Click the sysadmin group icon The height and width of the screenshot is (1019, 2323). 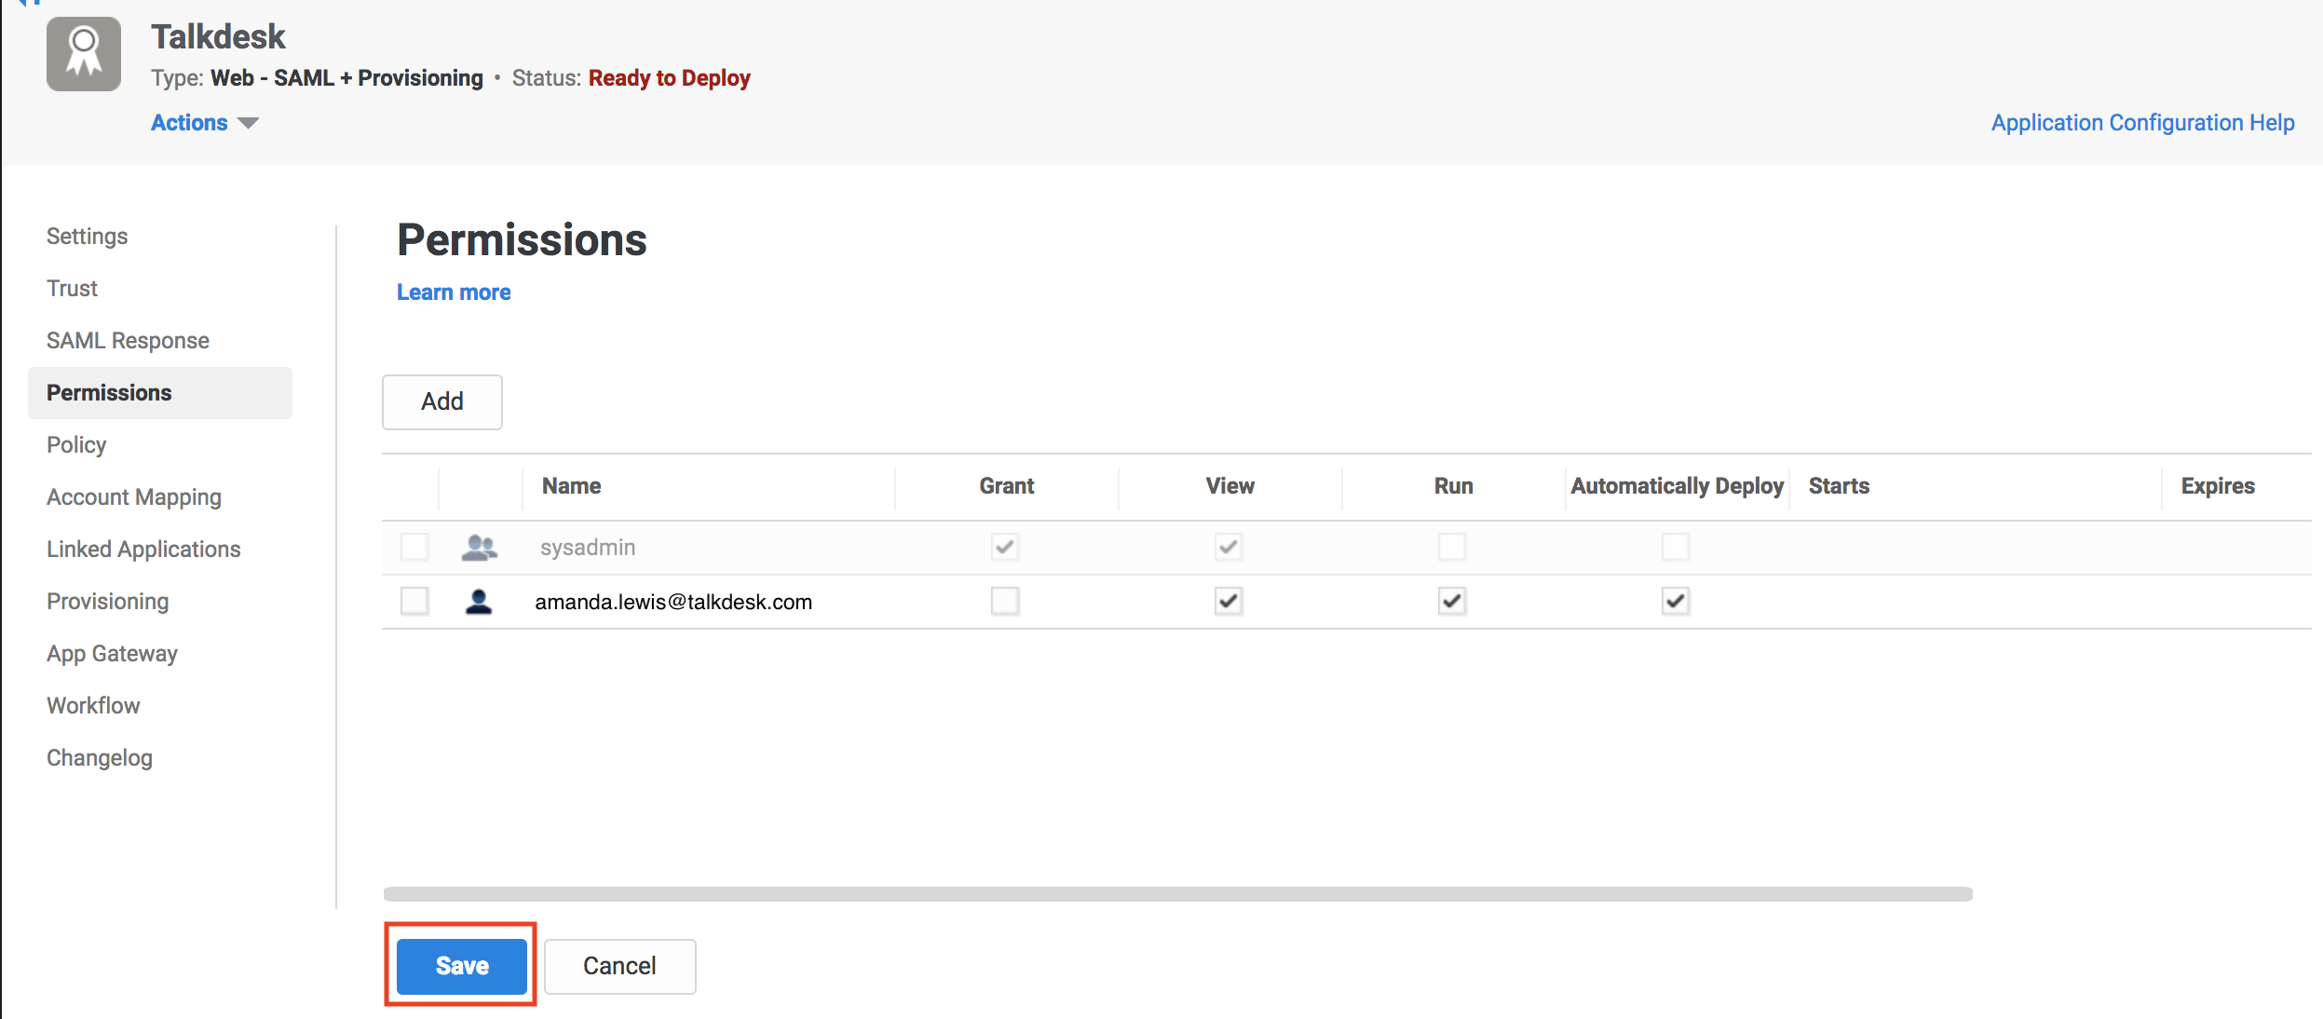[480, 548]
